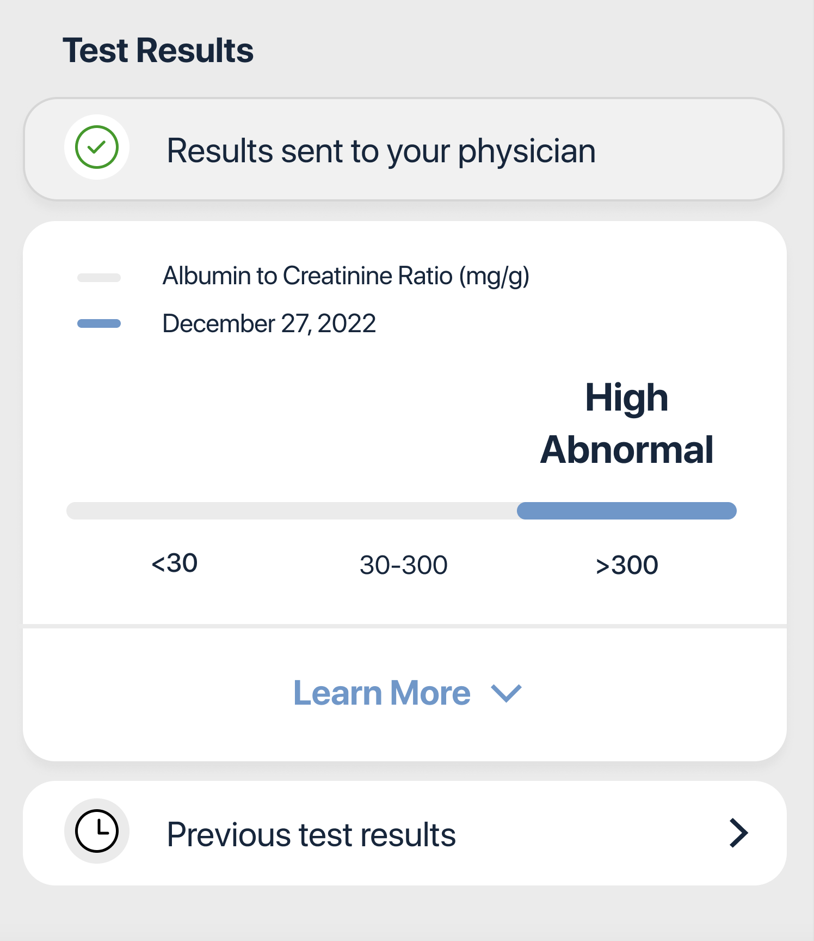Click the word Abnormal in result
Image resolution: width=814 pixels, height=941 pixels.
click(627, 450)
